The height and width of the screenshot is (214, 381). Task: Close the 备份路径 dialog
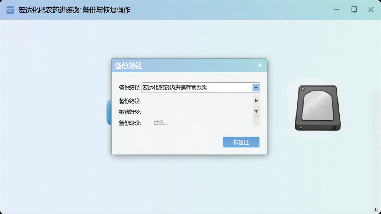coord(260,65)
